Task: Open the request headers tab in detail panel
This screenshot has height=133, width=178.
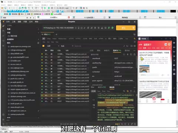Action: click(x=117, y=51)
